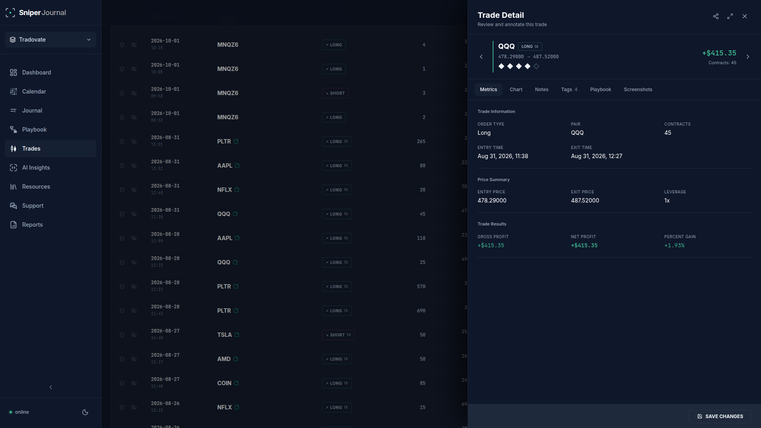The height and width of the screenshot is (428, 761).
Task: Go to the previous trade arrow
Action: [x=481, y=57]
